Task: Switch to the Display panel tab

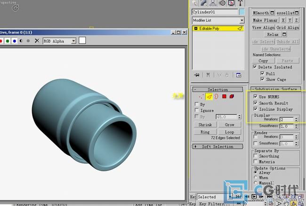Action: [x=231, y=3]
